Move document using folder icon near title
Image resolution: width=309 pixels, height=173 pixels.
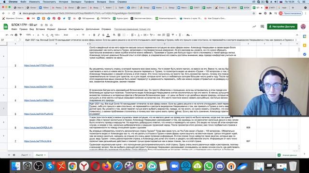pos(46,25)
